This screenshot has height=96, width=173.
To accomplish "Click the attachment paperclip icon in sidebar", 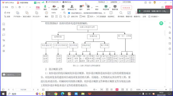I will point(4,40).
